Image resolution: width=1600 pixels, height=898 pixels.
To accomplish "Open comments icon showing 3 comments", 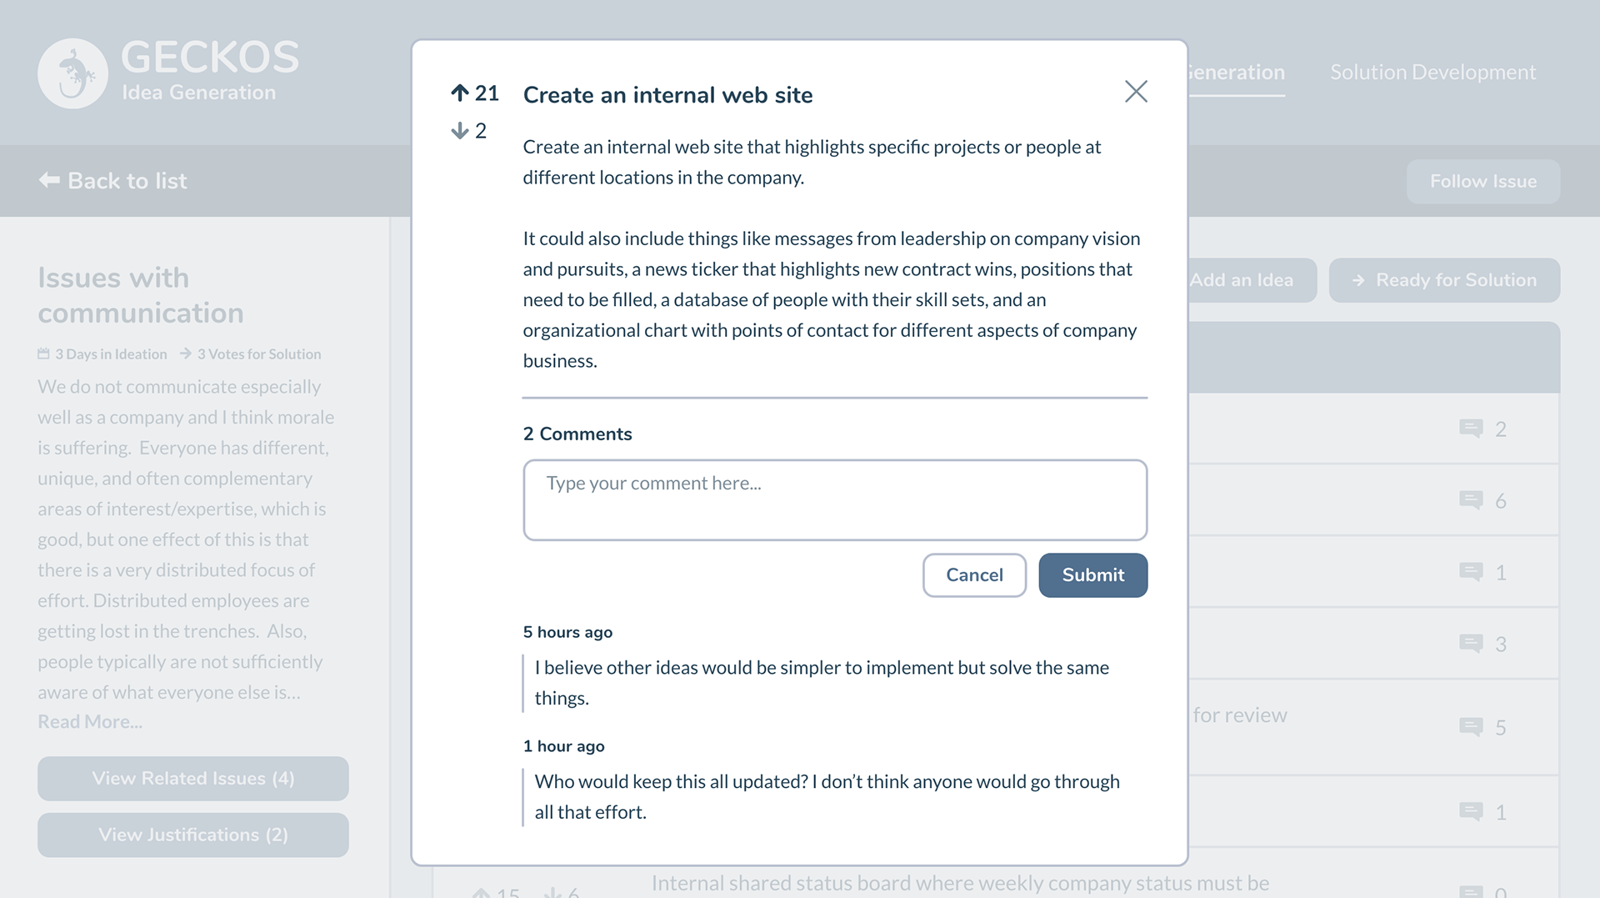I will (x=1471, y=644).
